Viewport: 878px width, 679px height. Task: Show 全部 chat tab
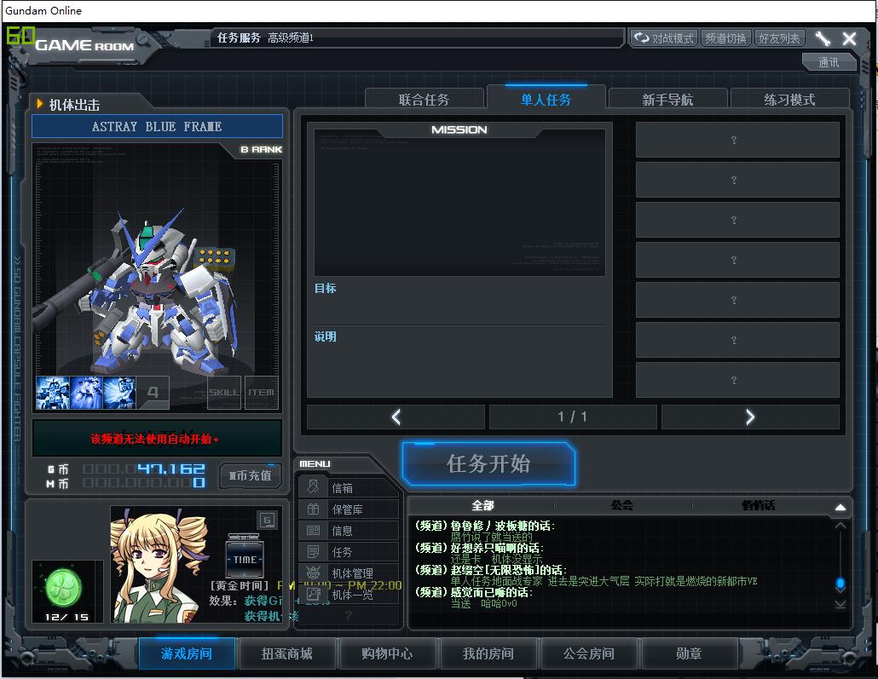(x=482, y=505)
